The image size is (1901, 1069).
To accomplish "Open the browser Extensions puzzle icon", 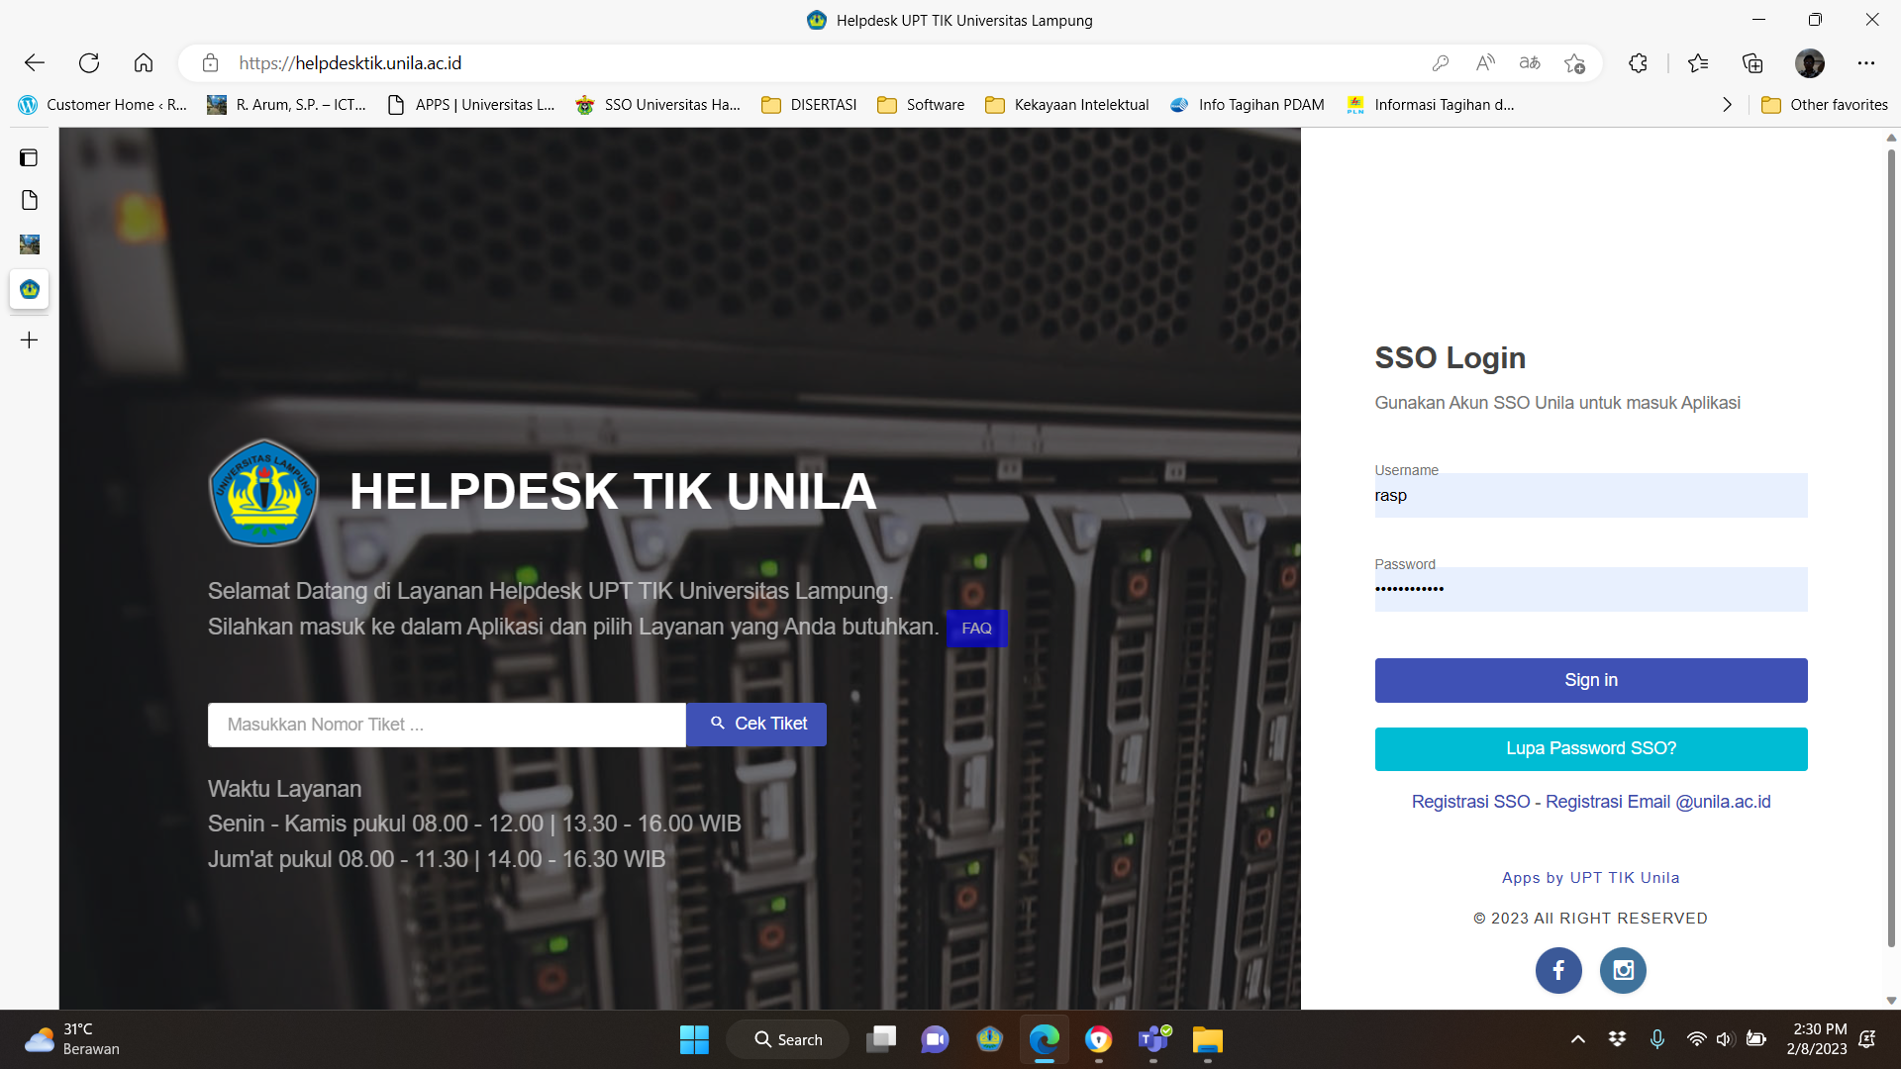I will click(1638, 63).
